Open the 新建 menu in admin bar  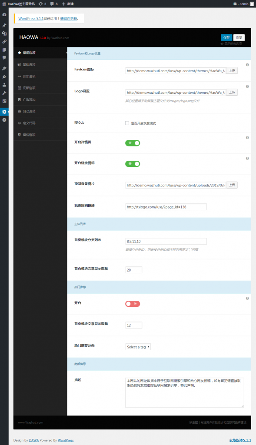click(68, 3)
